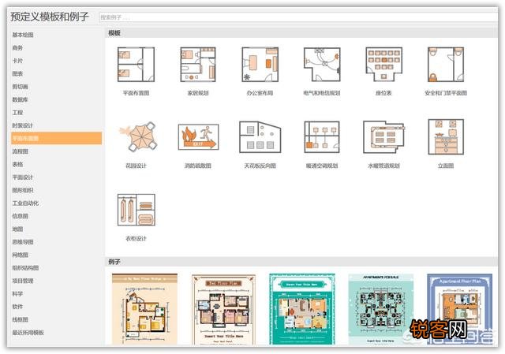Open the 电气和电信规划 template
Viewport: 505px width, 354px height.
click(321, 65)
